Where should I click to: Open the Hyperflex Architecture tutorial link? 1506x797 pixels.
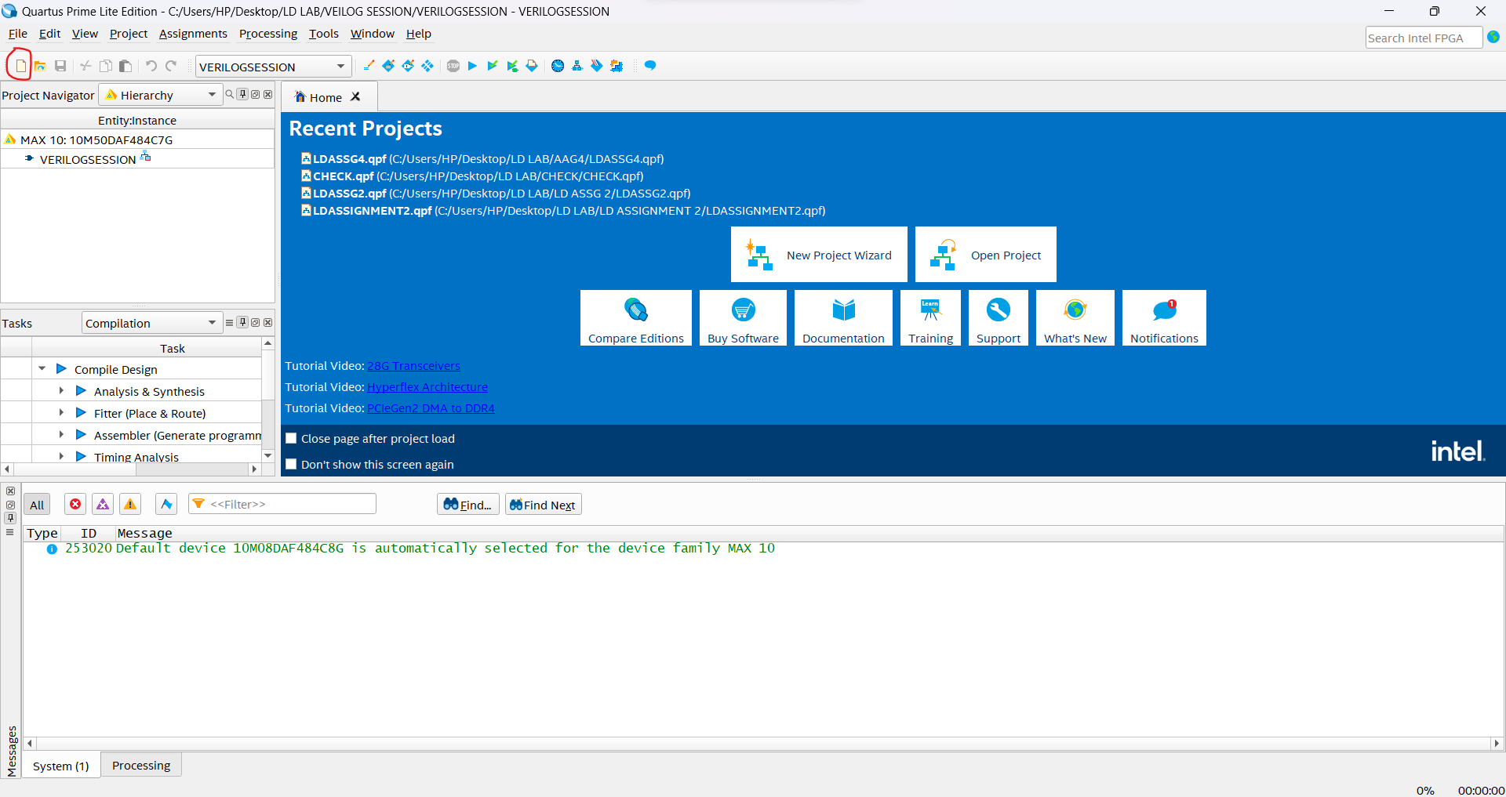[427, 386]
